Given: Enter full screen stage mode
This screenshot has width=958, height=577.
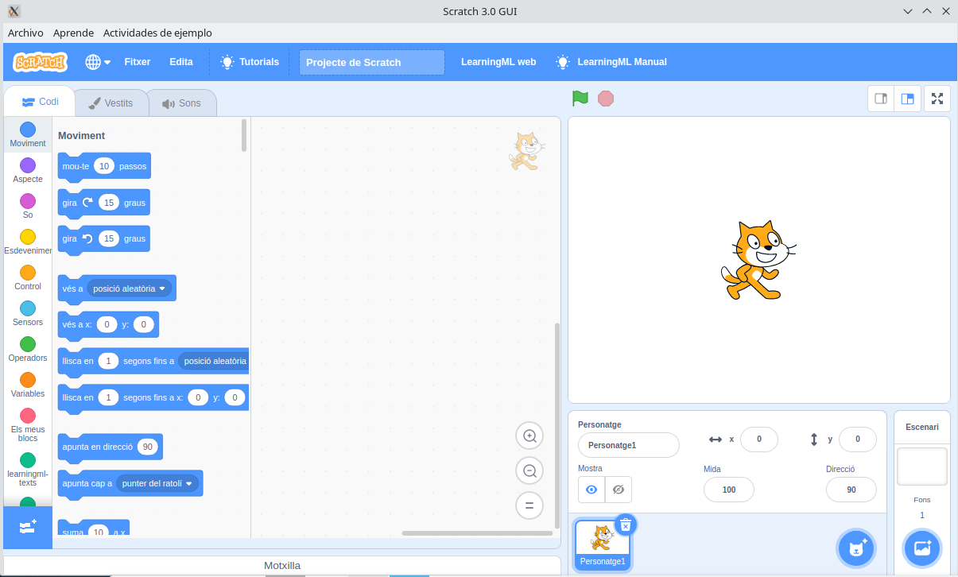Looking at the screenshot, I should [937, 99].
